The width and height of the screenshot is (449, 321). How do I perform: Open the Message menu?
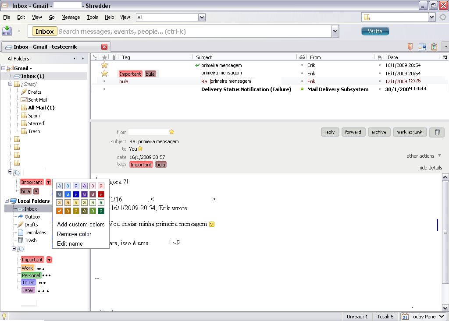(x=71, y=17)
